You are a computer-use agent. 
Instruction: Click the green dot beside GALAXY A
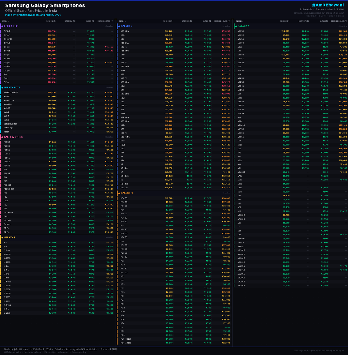point(236,26)
